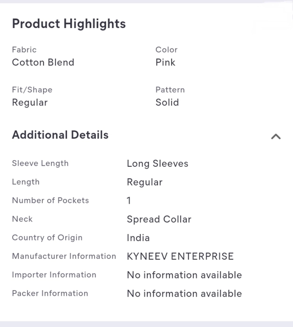Click KYNEEV ENTERPRISE manufacturer name
Image resolution: width=293 pixels, height=327 pixels.
(x=180, y=256)
